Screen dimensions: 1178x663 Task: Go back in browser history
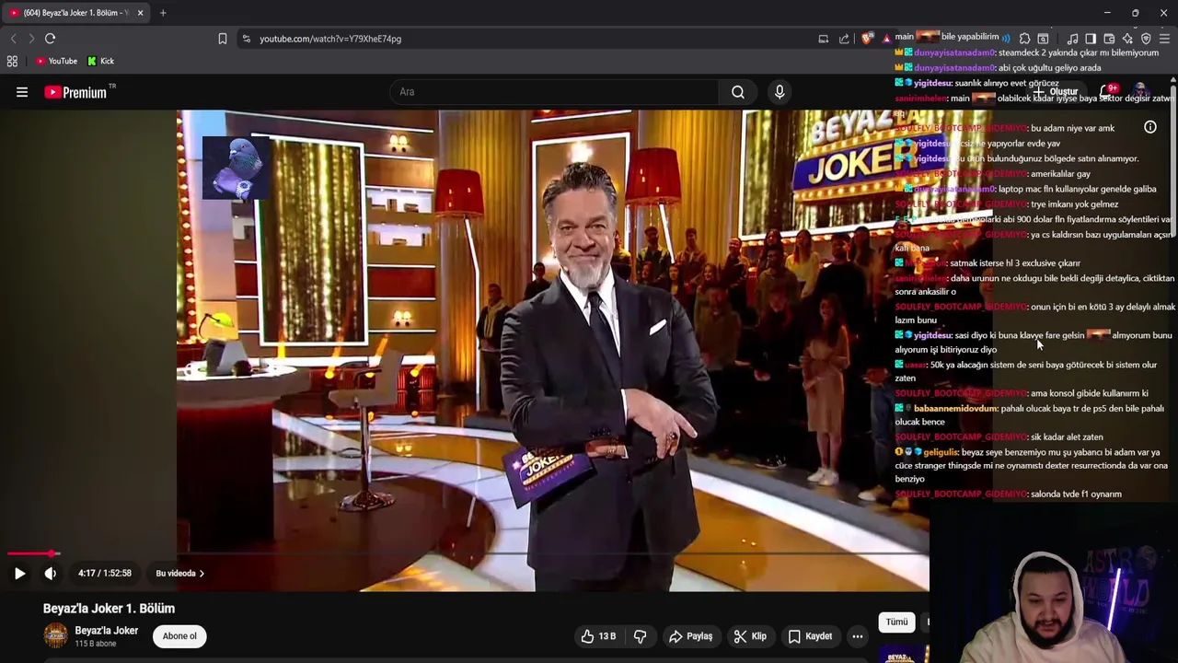[x=13, y=39]
